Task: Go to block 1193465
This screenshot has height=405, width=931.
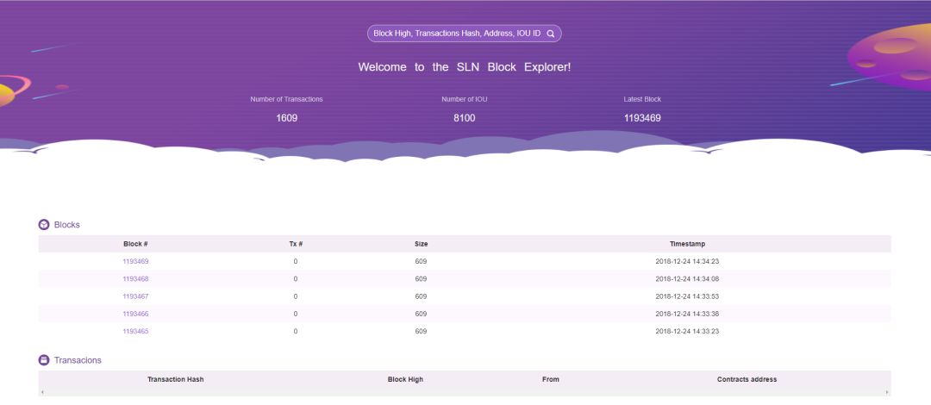Action: click(x=135, y=332)
